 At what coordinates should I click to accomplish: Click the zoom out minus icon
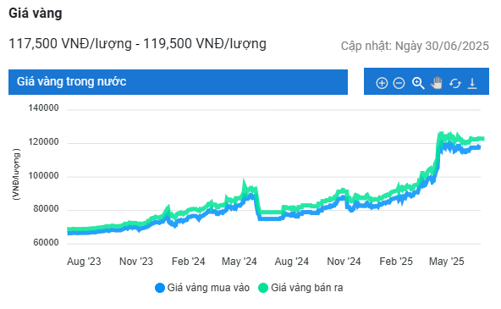click(399, 83)
